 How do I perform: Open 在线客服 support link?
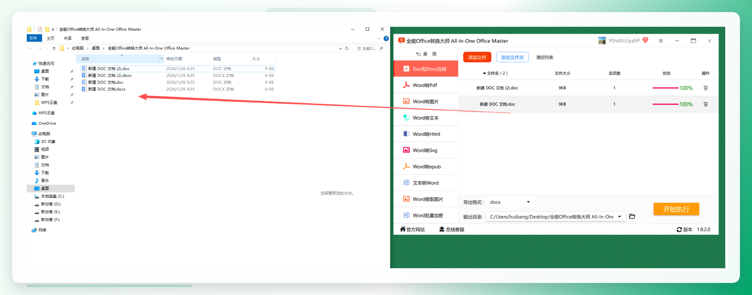pyautogui.click(x=452, y=229)
